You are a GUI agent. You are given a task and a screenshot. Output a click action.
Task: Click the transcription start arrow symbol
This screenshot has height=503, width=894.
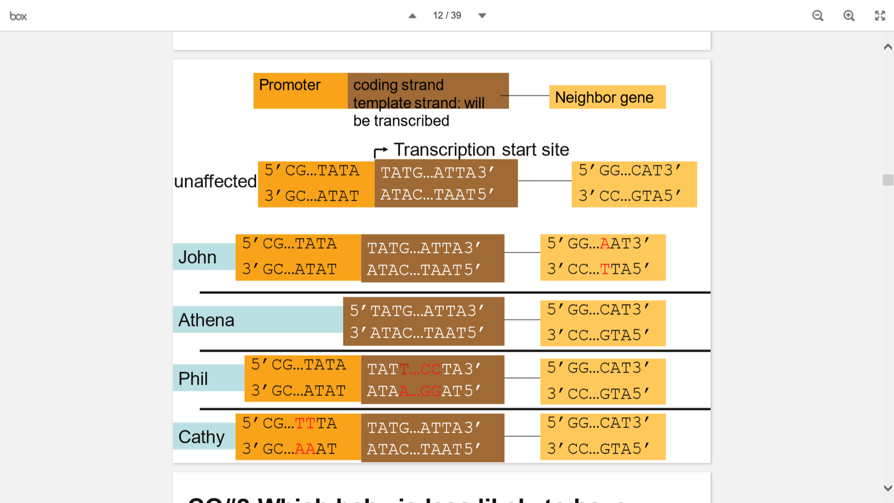(x=381, y=152)
